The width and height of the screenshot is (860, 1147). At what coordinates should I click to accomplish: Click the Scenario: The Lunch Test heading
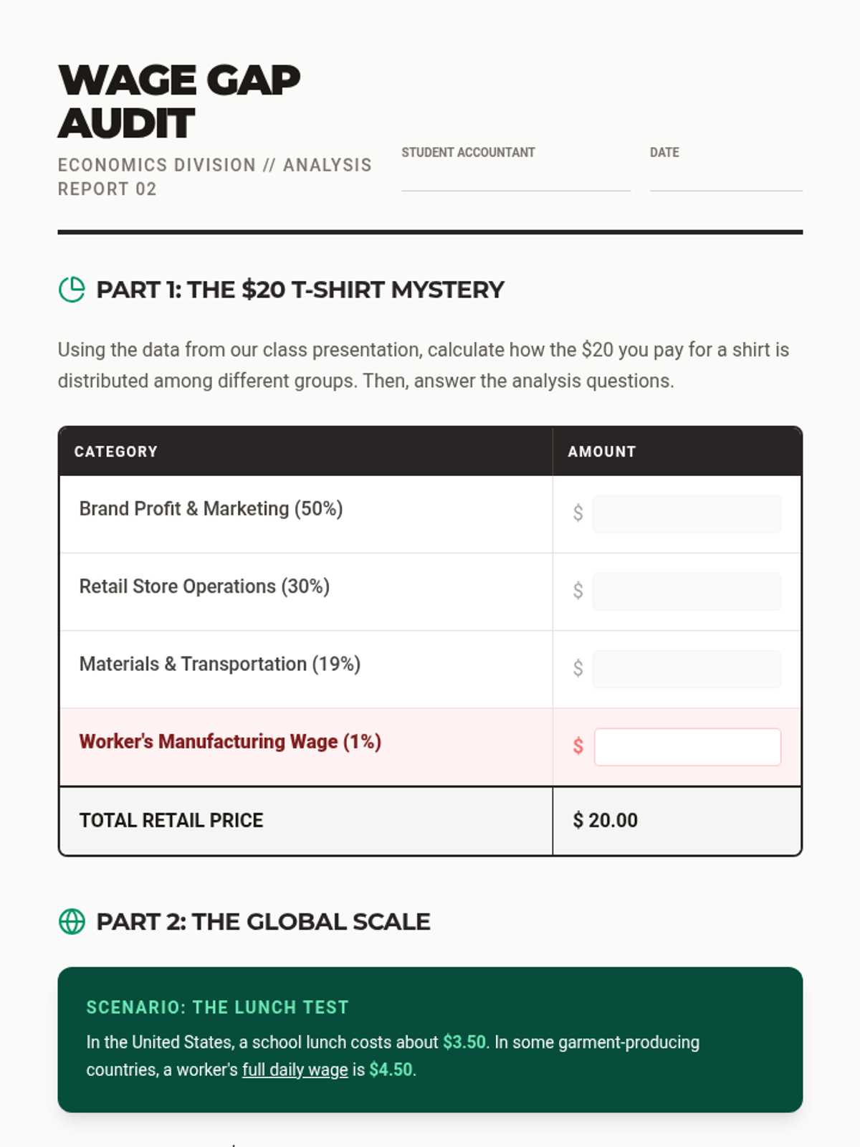point(217,1007)
